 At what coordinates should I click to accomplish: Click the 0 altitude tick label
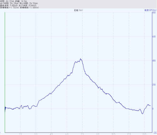[153, 109]
